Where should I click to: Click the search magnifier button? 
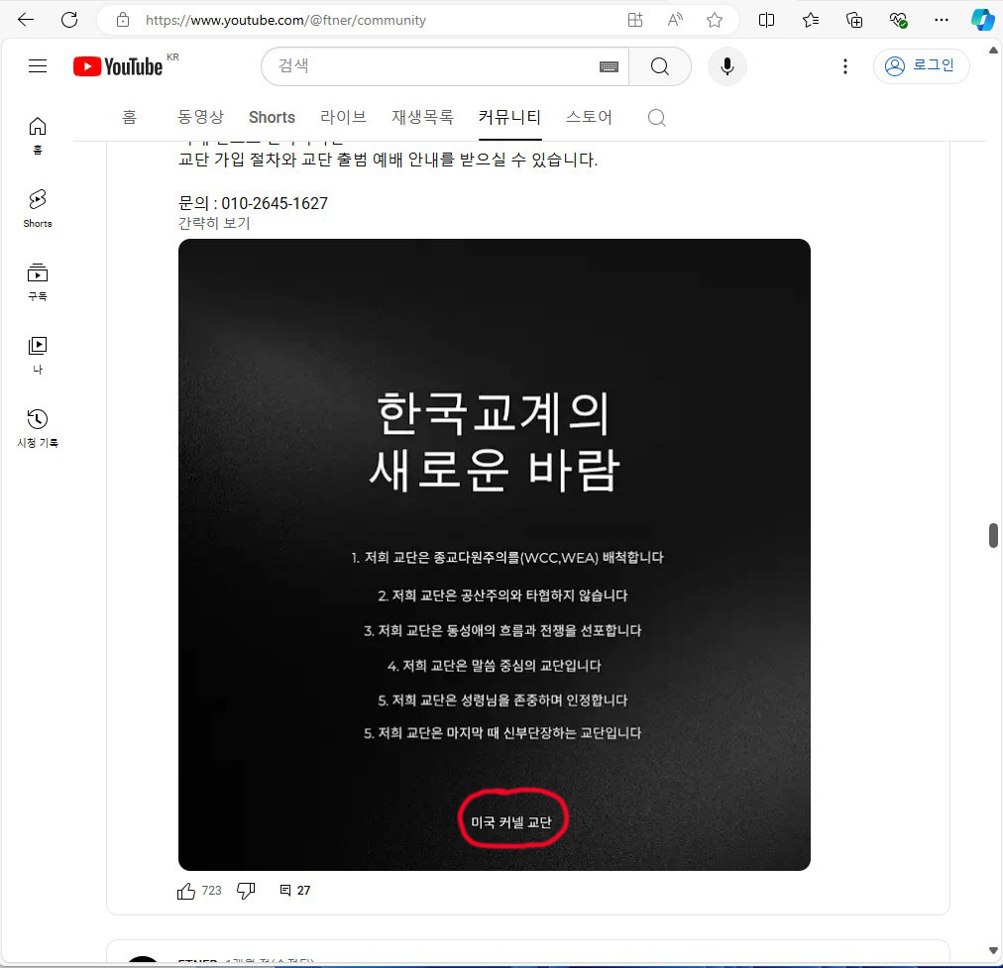pyautogui.click(x=659, y=65)
